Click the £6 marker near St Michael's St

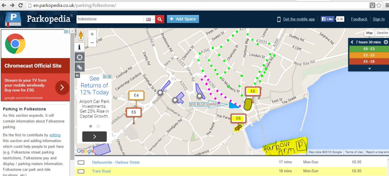point(253,91)
